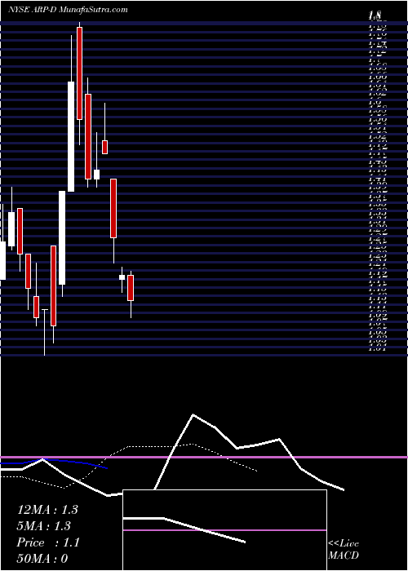Click the 'Price : 1.1' reading
The image size is (408, 571).
tap(47, 542)
